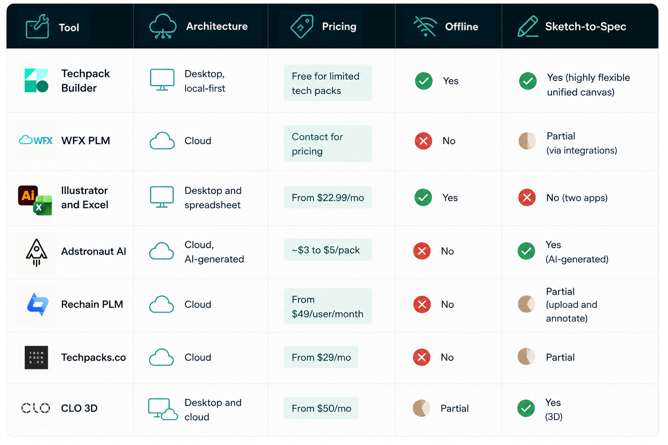Click the red offline X for Adstronaut AI
Screen dimensions: 668x445
(x=422, y=251)
